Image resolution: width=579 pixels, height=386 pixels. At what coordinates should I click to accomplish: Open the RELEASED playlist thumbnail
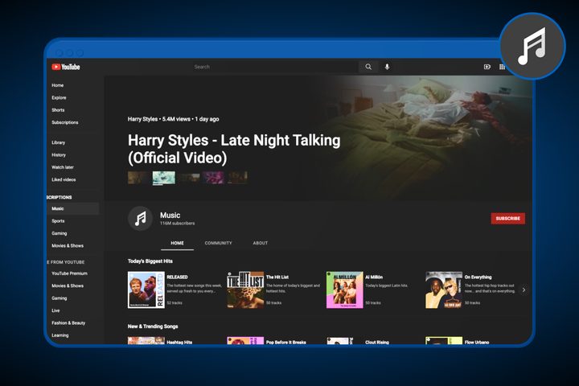[x=146, y=290]
